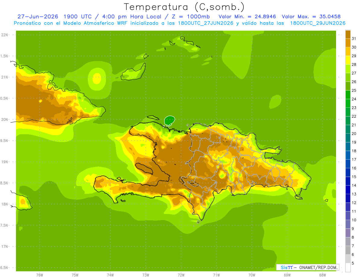Click the '73W' longitude label
This screenshot has width=362, height=279.
click(146, 275)
